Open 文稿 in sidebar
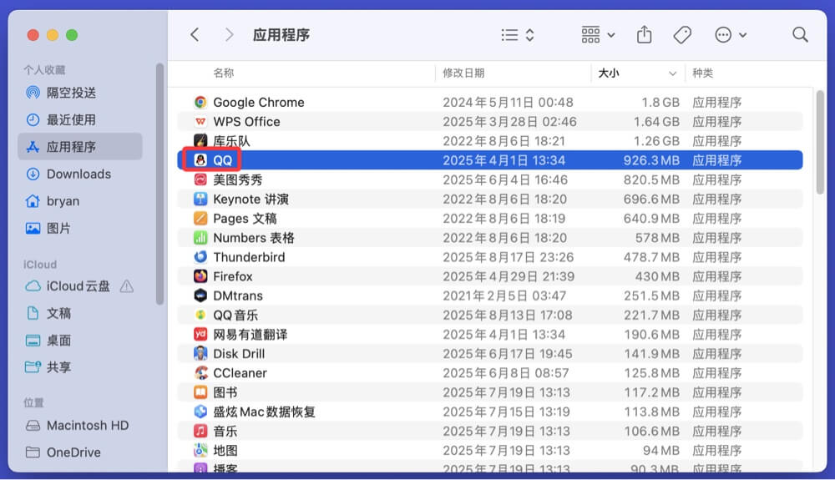Screen dimensions: 835x480 [x=80, y=313]
